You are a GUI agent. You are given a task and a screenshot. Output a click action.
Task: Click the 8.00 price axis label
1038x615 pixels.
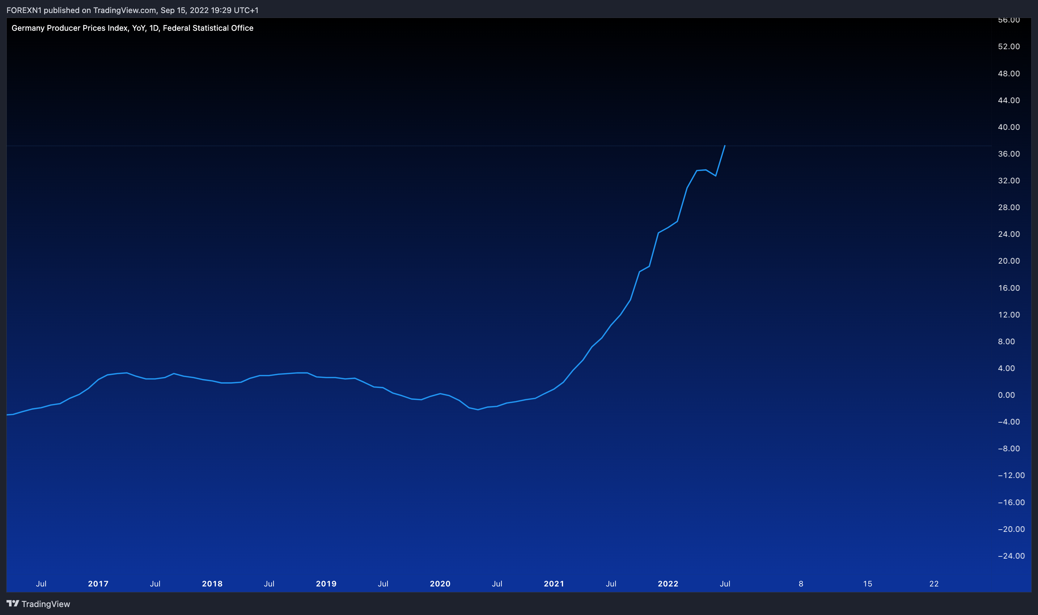click(x=1006, y=341)
